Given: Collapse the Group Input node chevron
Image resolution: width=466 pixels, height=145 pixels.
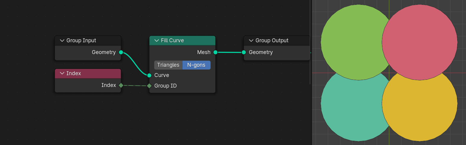Looking at the screenshot, I should point(63,40).
